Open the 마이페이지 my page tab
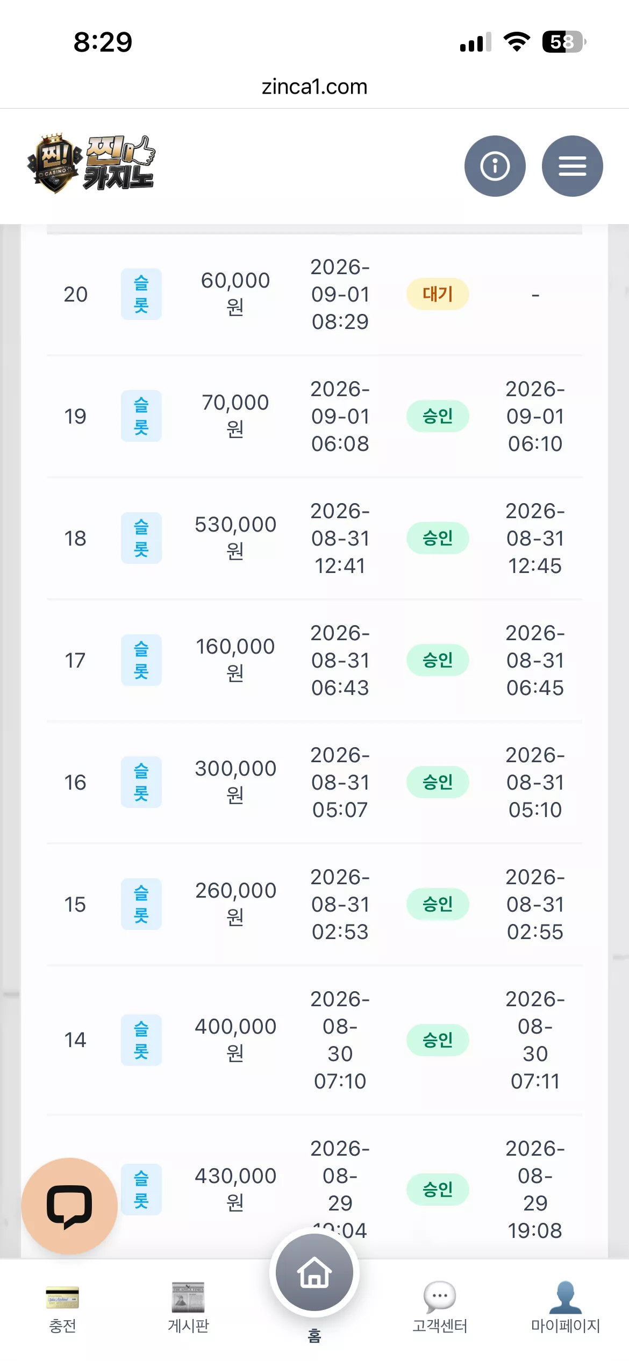This screenshot has height=1361, width=629. point(566,1308)
